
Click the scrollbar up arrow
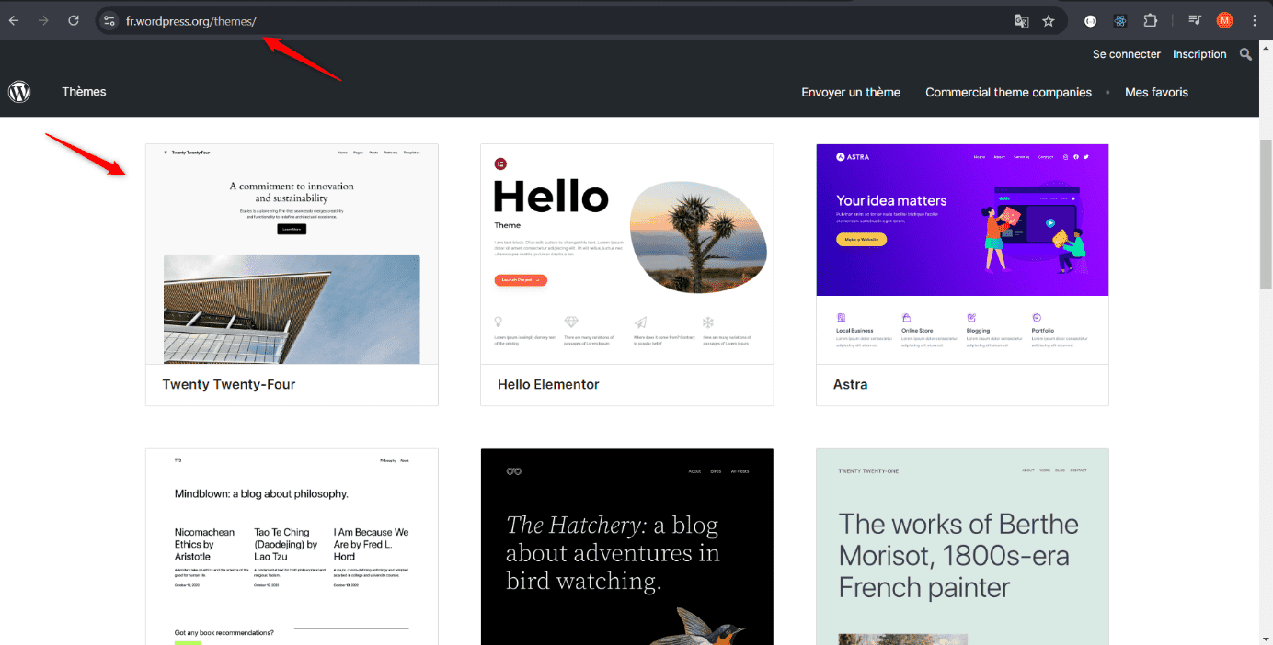point(1266,48)
